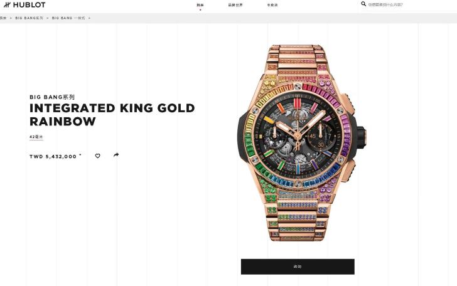Add watch to wishlist with heart icon
Image resolution: width=457 pixels, height=286 pixels.
coord(98,156)
